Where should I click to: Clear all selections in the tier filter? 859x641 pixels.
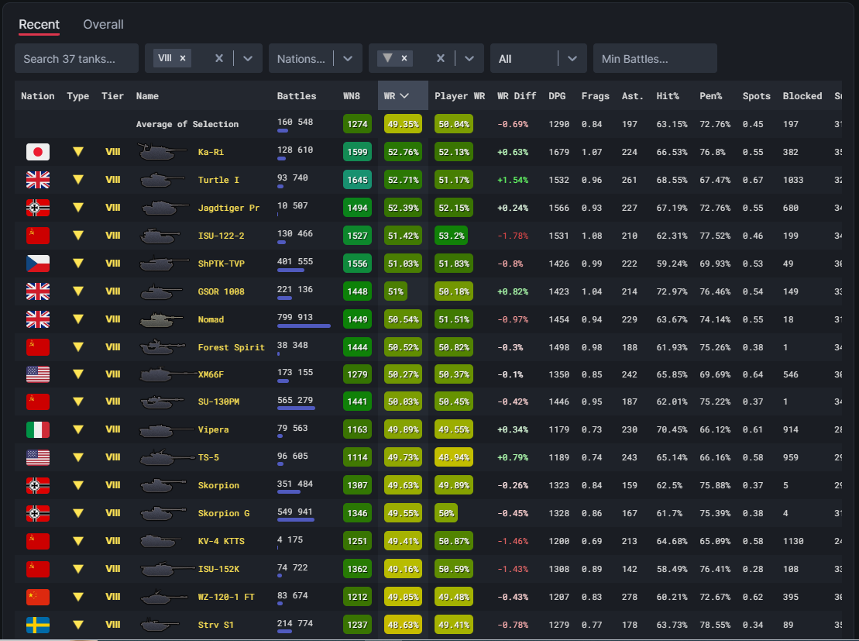(x=219, y=58)
